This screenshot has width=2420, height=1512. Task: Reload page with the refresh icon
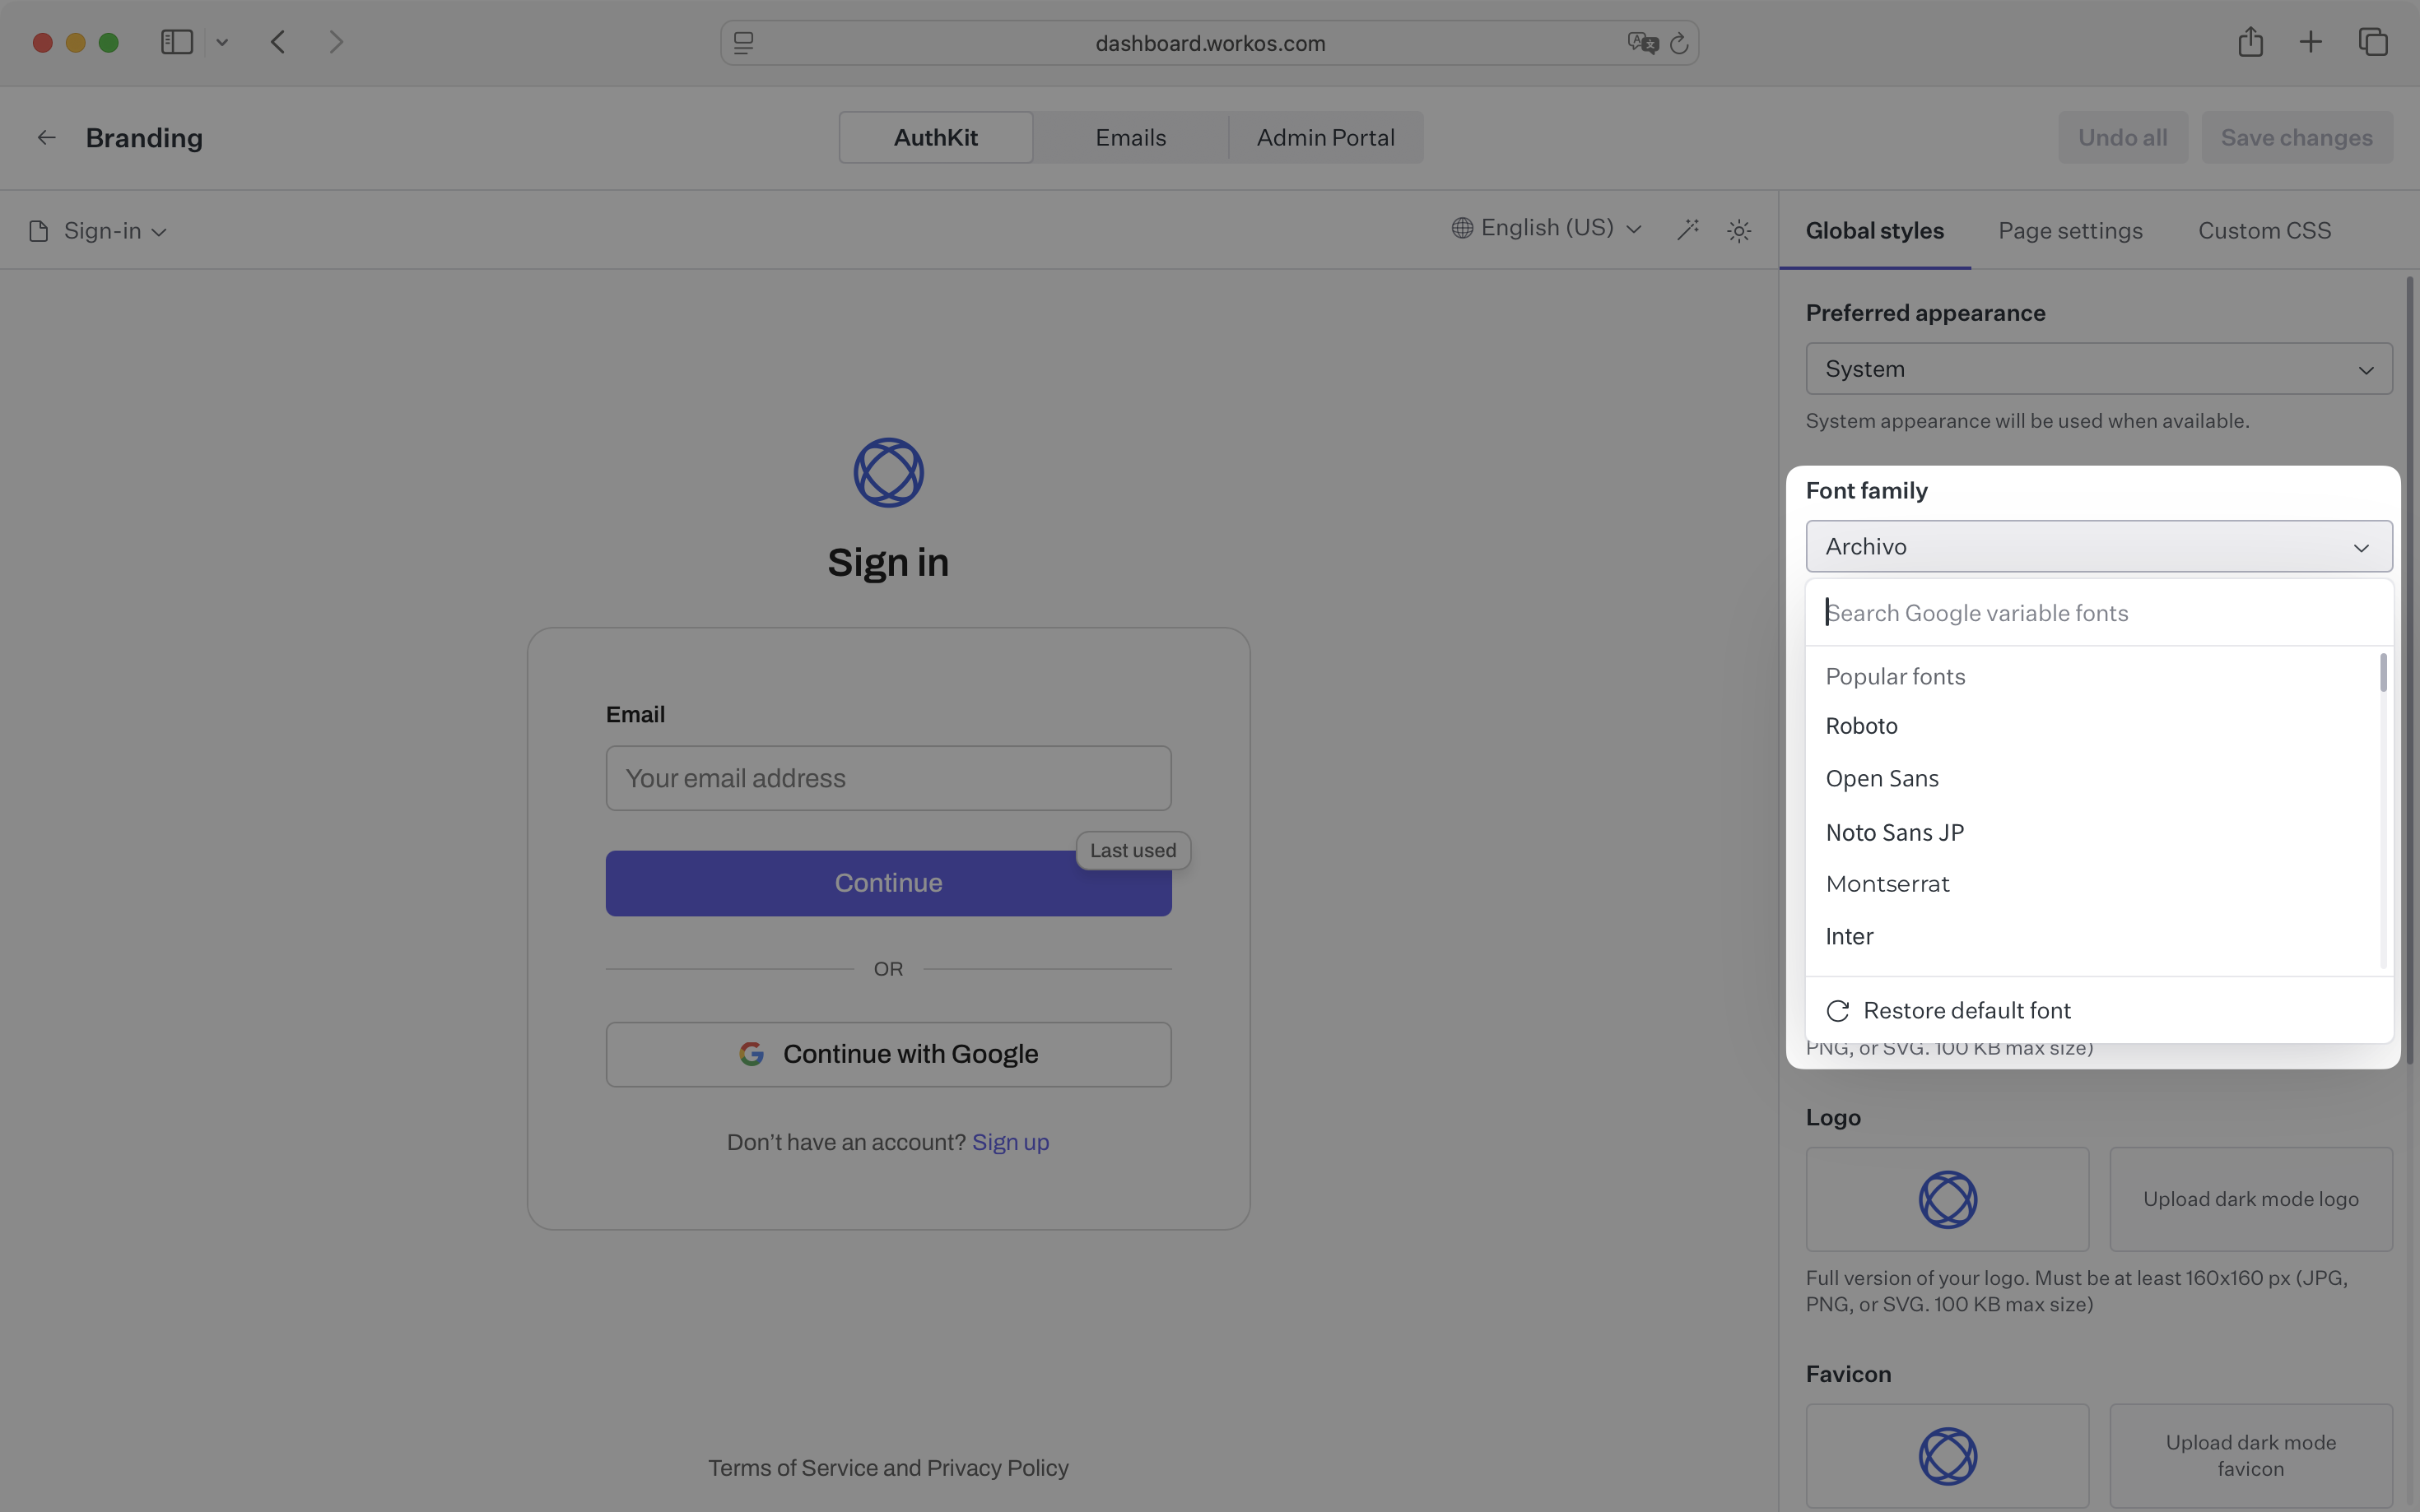1680,43
